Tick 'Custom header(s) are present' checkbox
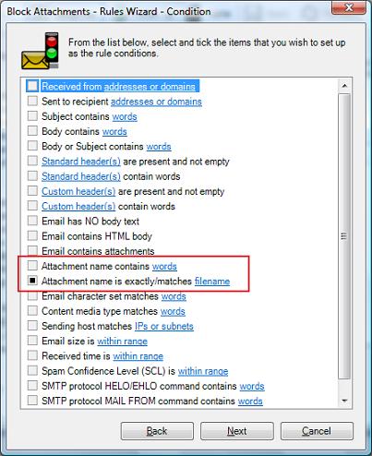This screenshot has height=456, width=372. coord(32,191)
